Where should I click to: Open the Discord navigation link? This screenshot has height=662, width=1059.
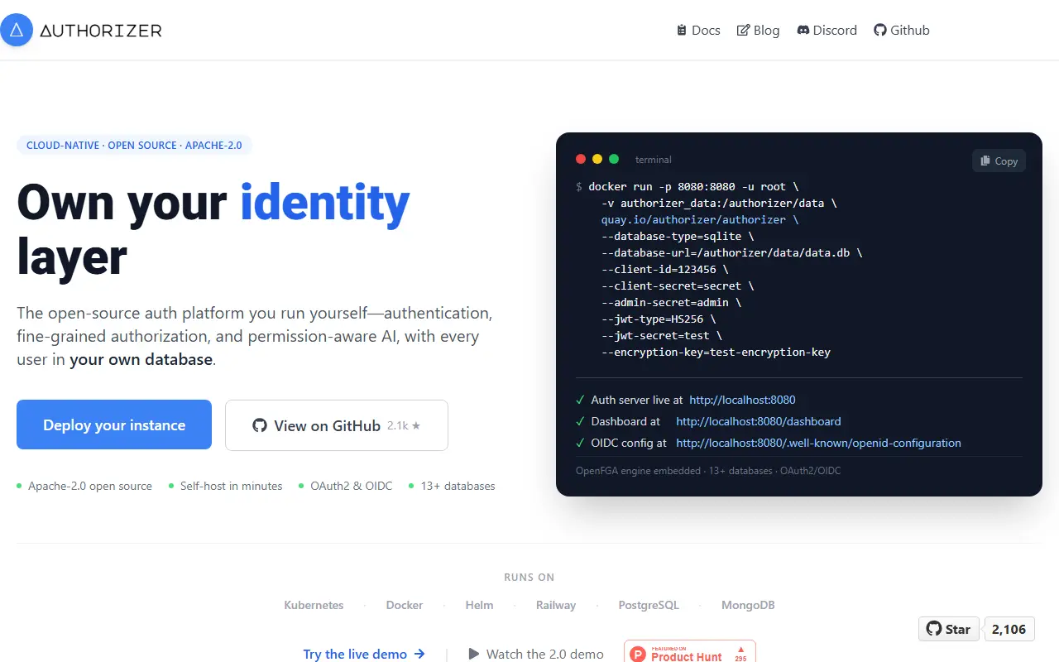point(827,31)
